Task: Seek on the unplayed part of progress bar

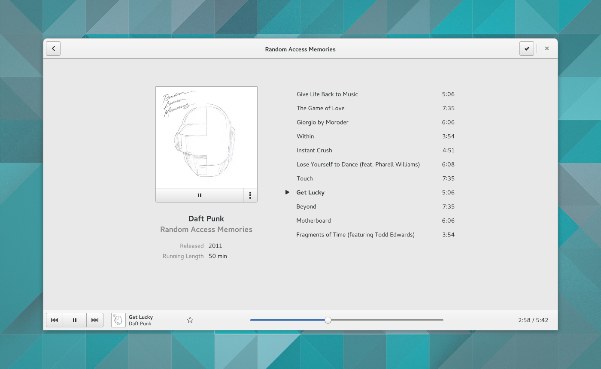Action: click(387, 320)
